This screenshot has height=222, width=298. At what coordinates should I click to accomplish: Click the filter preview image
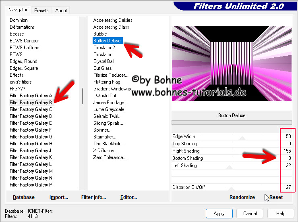tap(232, 63)
